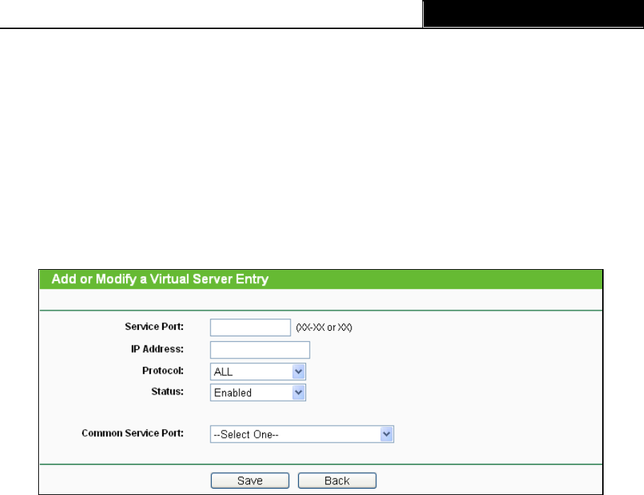The width and height of the screenshot is (644, 495).
Task: Click the IP Address label
Action: pos(157,349)
